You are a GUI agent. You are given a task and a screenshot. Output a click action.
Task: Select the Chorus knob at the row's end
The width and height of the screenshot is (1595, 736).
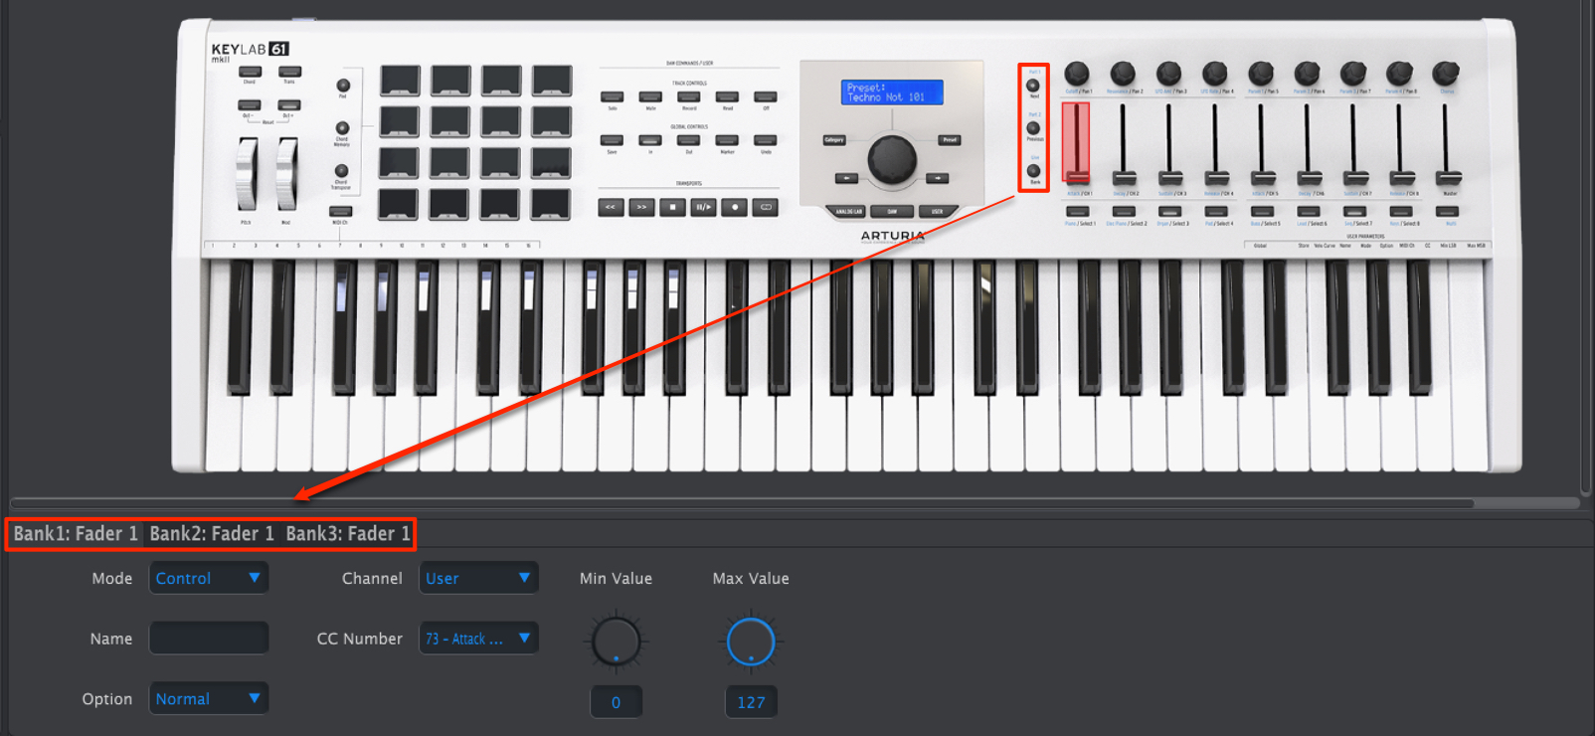click(x=1445, y=73)
